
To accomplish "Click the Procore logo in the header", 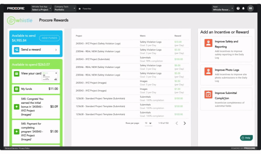I will tap(16, 8).
